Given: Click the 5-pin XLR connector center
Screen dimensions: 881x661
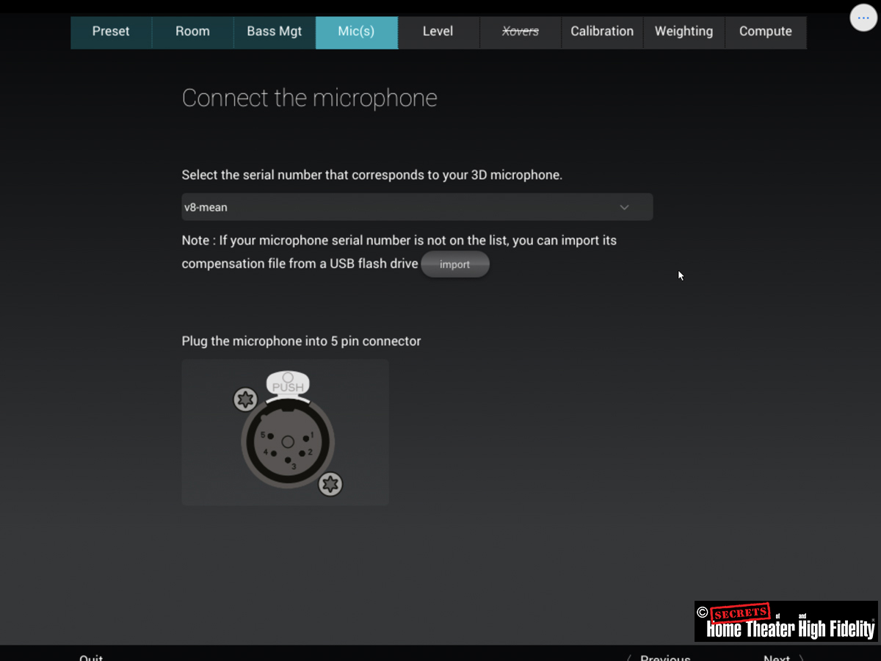Looking at the screenshot, I should (x=288, y=442).
